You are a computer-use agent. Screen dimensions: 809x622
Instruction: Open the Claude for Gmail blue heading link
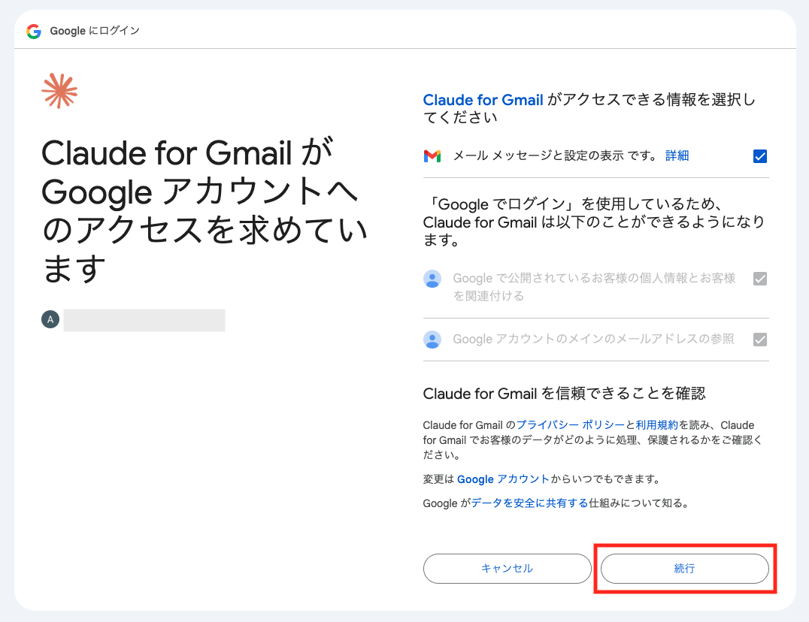pyautogui.click(x=483, y=99)
